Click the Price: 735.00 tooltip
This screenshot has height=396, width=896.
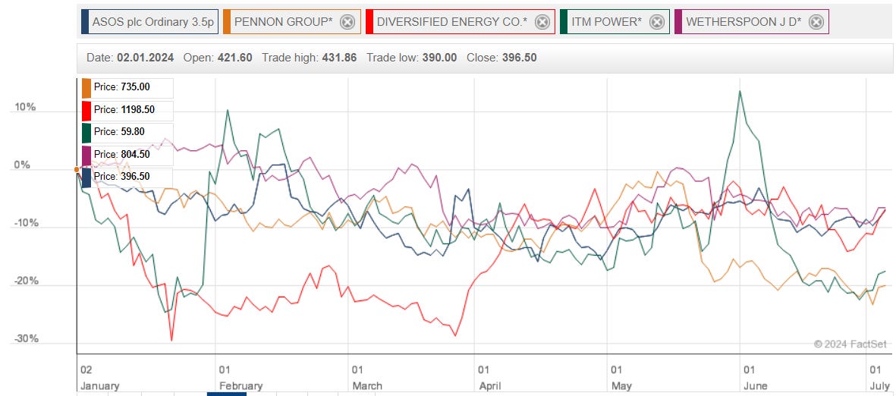click(127, 87)
